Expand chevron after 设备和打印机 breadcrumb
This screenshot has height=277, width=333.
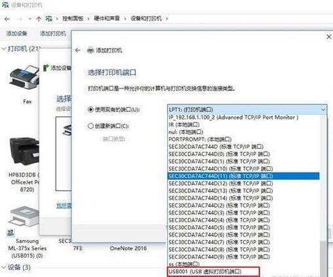[166, 18]
